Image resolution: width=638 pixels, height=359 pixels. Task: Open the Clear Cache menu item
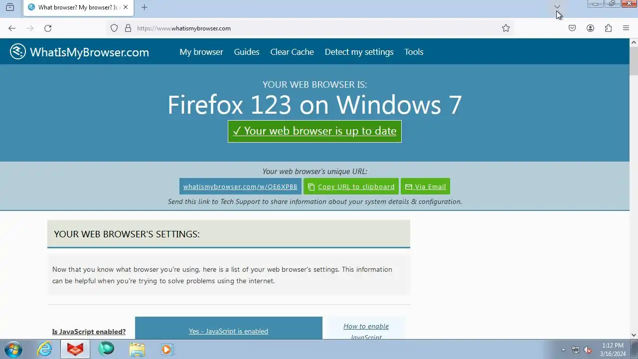pyautogui.click(x=292, y=52)
